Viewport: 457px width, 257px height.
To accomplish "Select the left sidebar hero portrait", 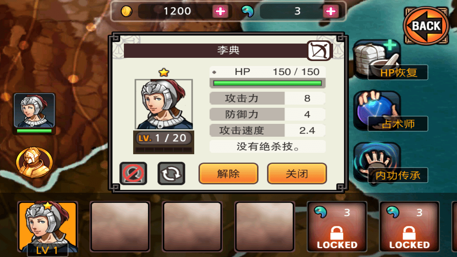I will 34,114.
